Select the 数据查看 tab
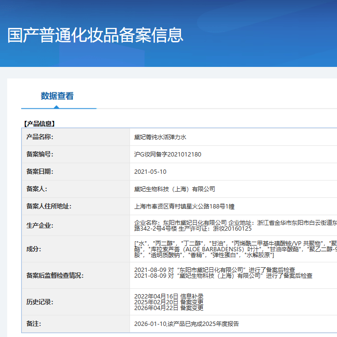 coord(57,96)
